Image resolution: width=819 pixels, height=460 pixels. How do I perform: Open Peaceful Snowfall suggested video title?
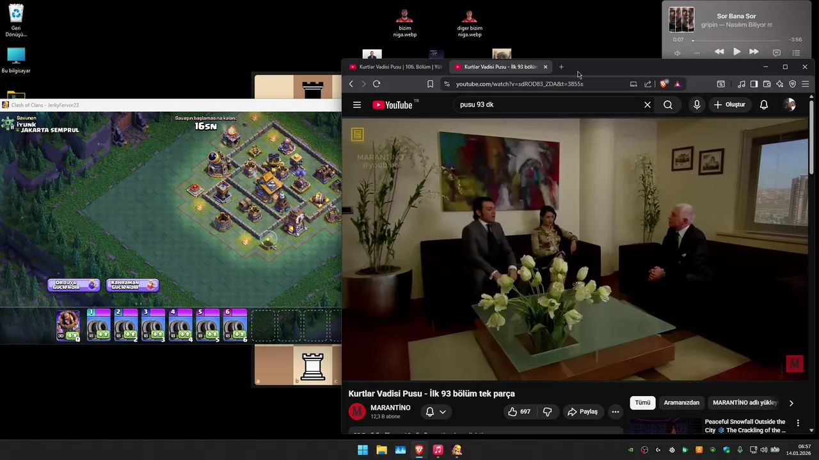click(x=745, y=426)
